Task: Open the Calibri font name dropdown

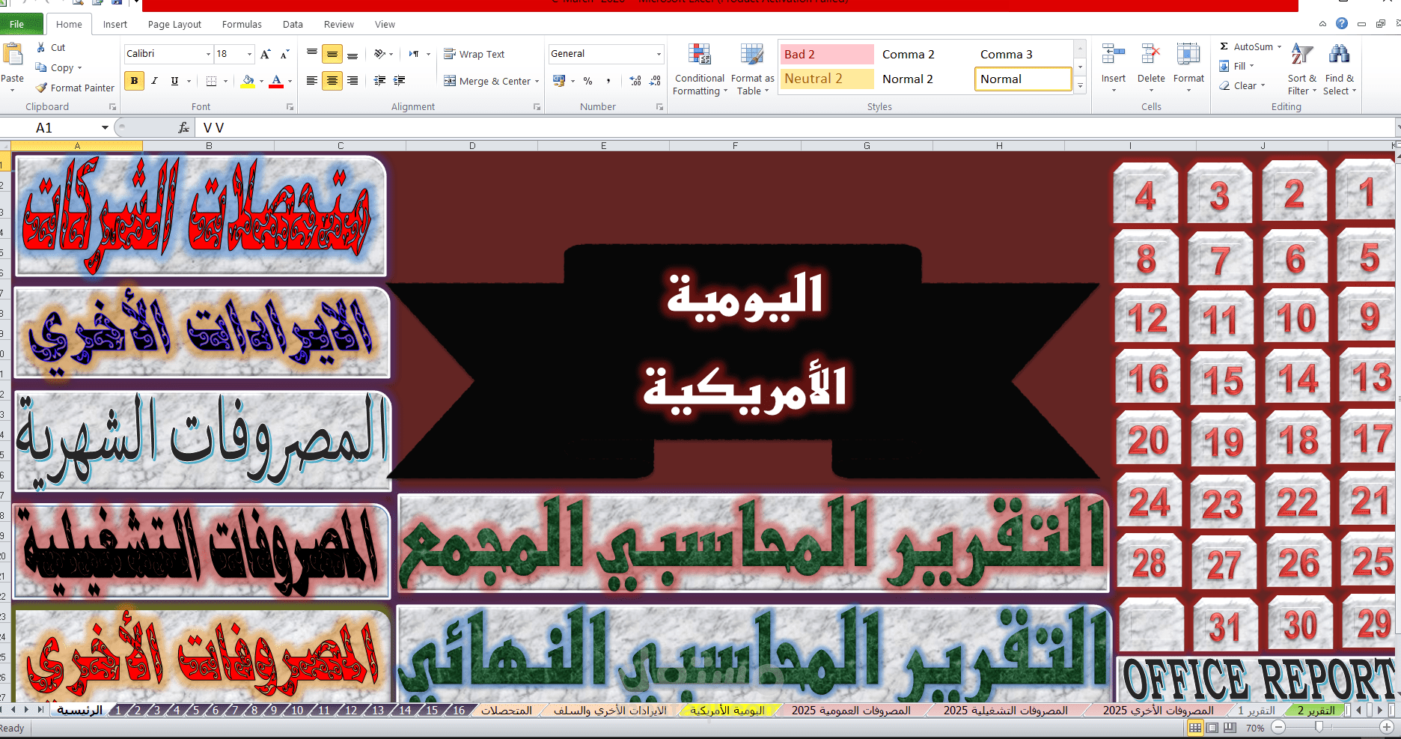Action: click(x=208, y=54)
